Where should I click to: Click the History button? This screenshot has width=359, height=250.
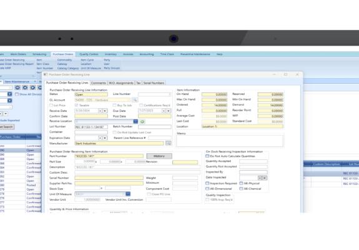(x=159, y=156)
